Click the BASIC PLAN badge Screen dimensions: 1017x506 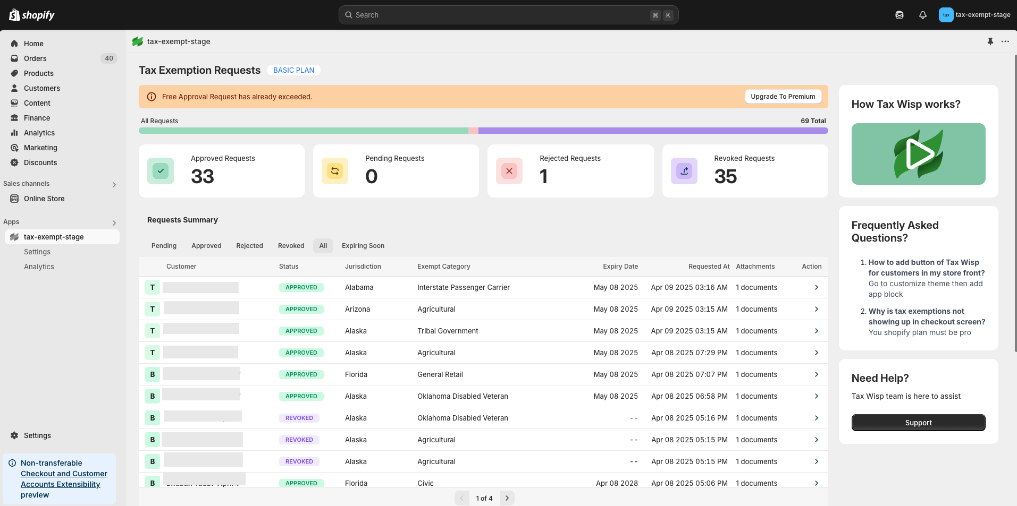293,70
